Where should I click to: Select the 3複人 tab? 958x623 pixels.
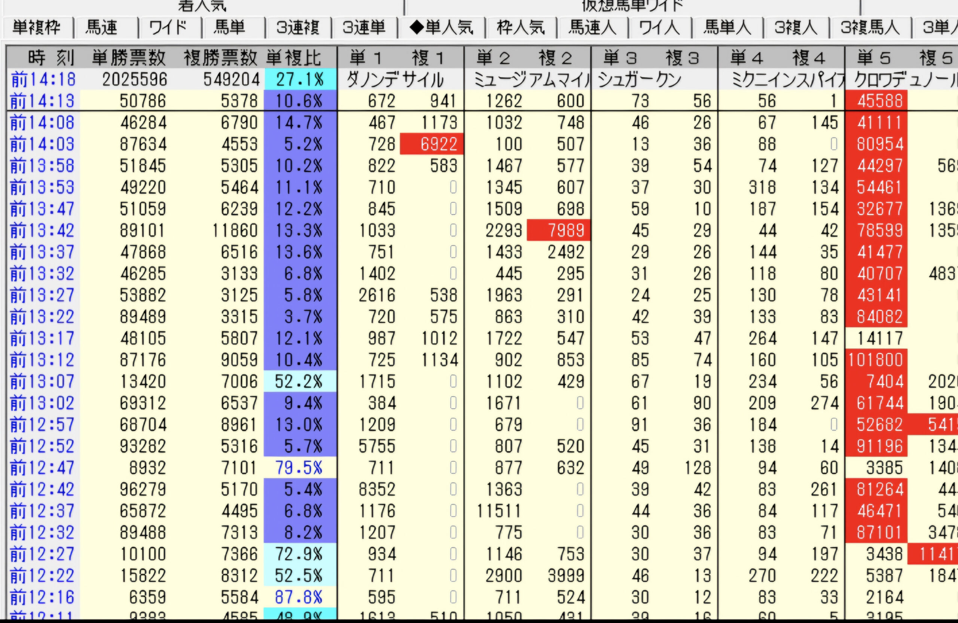point(796,27)
